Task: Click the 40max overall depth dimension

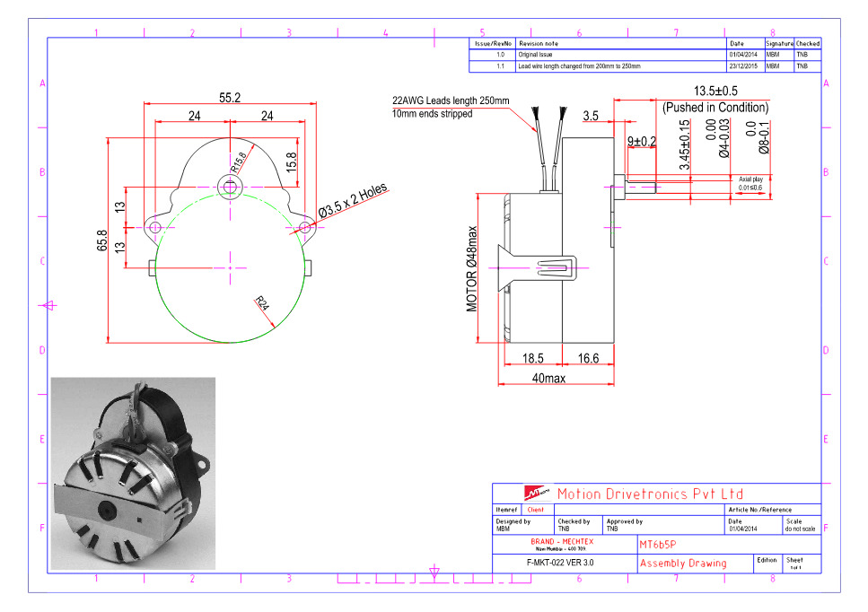Action: click(x=548, y=379)
